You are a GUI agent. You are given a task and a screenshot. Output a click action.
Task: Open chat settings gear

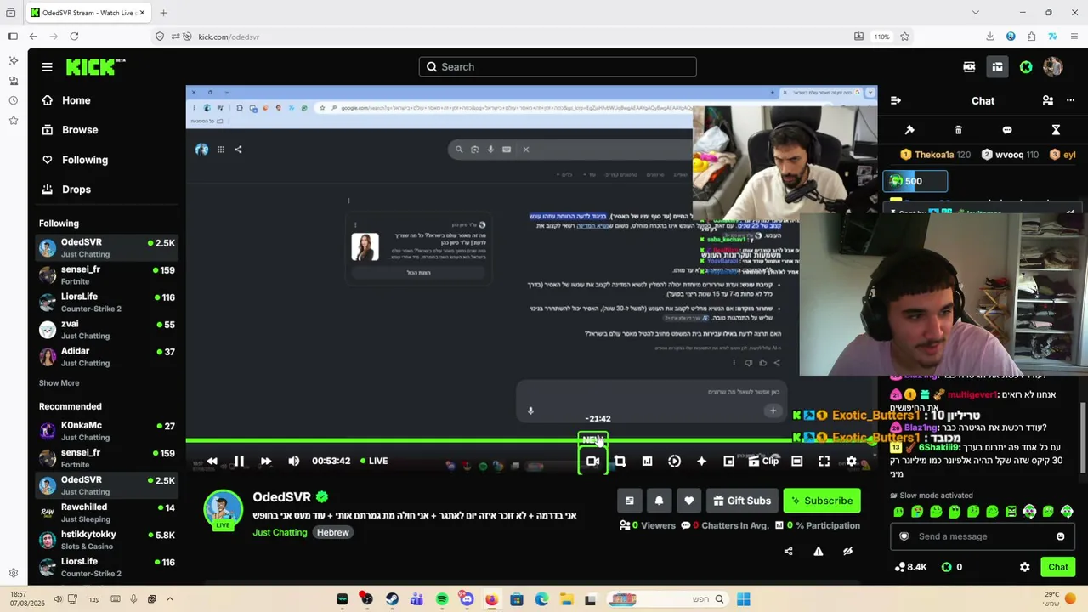click(1024, 567)
